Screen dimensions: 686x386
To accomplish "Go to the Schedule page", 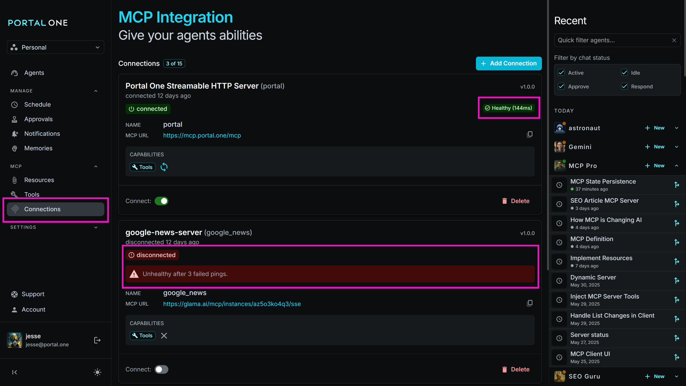I will point(37,105).
